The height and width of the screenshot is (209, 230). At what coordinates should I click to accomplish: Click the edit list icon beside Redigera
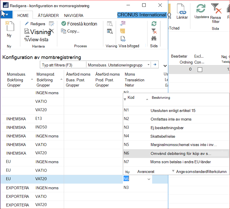click(51, 24)
